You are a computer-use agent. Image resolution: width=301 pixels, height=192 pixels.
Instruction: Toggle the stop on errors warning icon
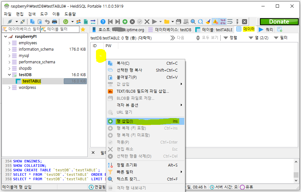tap(215, 22)
